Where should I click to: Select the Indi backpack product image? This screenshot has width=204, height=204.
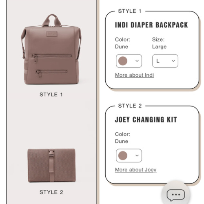pyautogui.click(x=51, y=49)
